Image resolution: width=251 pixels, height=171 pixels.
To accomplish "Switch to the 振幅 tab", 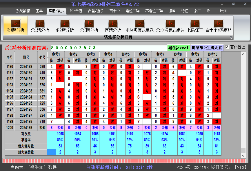I will pyautogui.click(x=172, y=11).
